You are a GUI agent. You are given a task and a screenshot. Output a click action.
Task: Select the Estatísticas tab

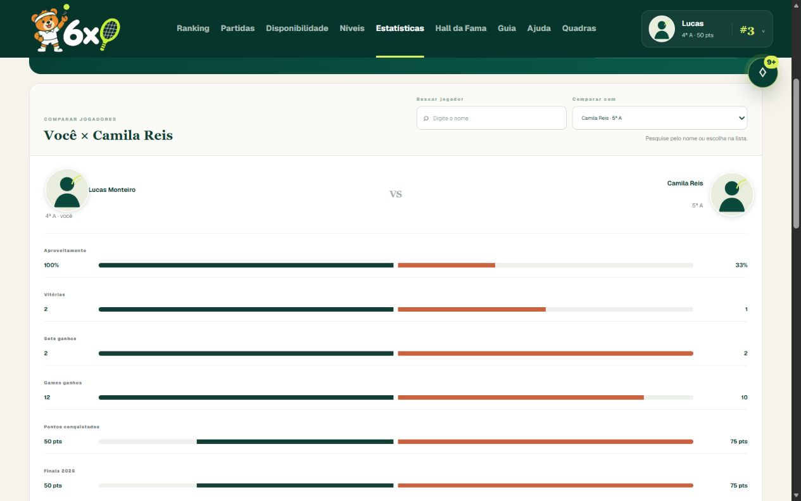[400, 29]
